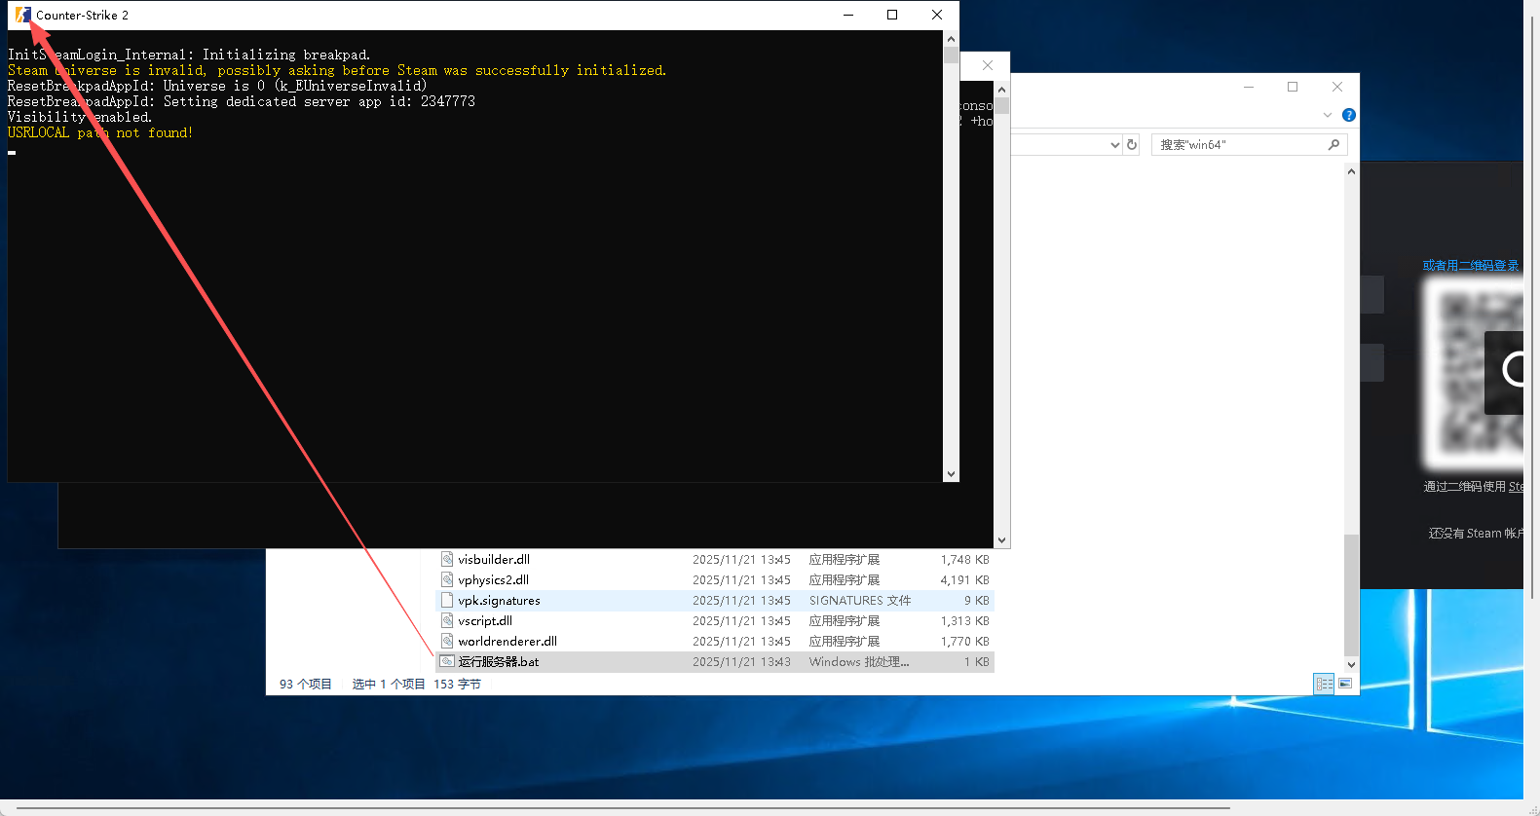Click the QR code login link

point(1470,266)
